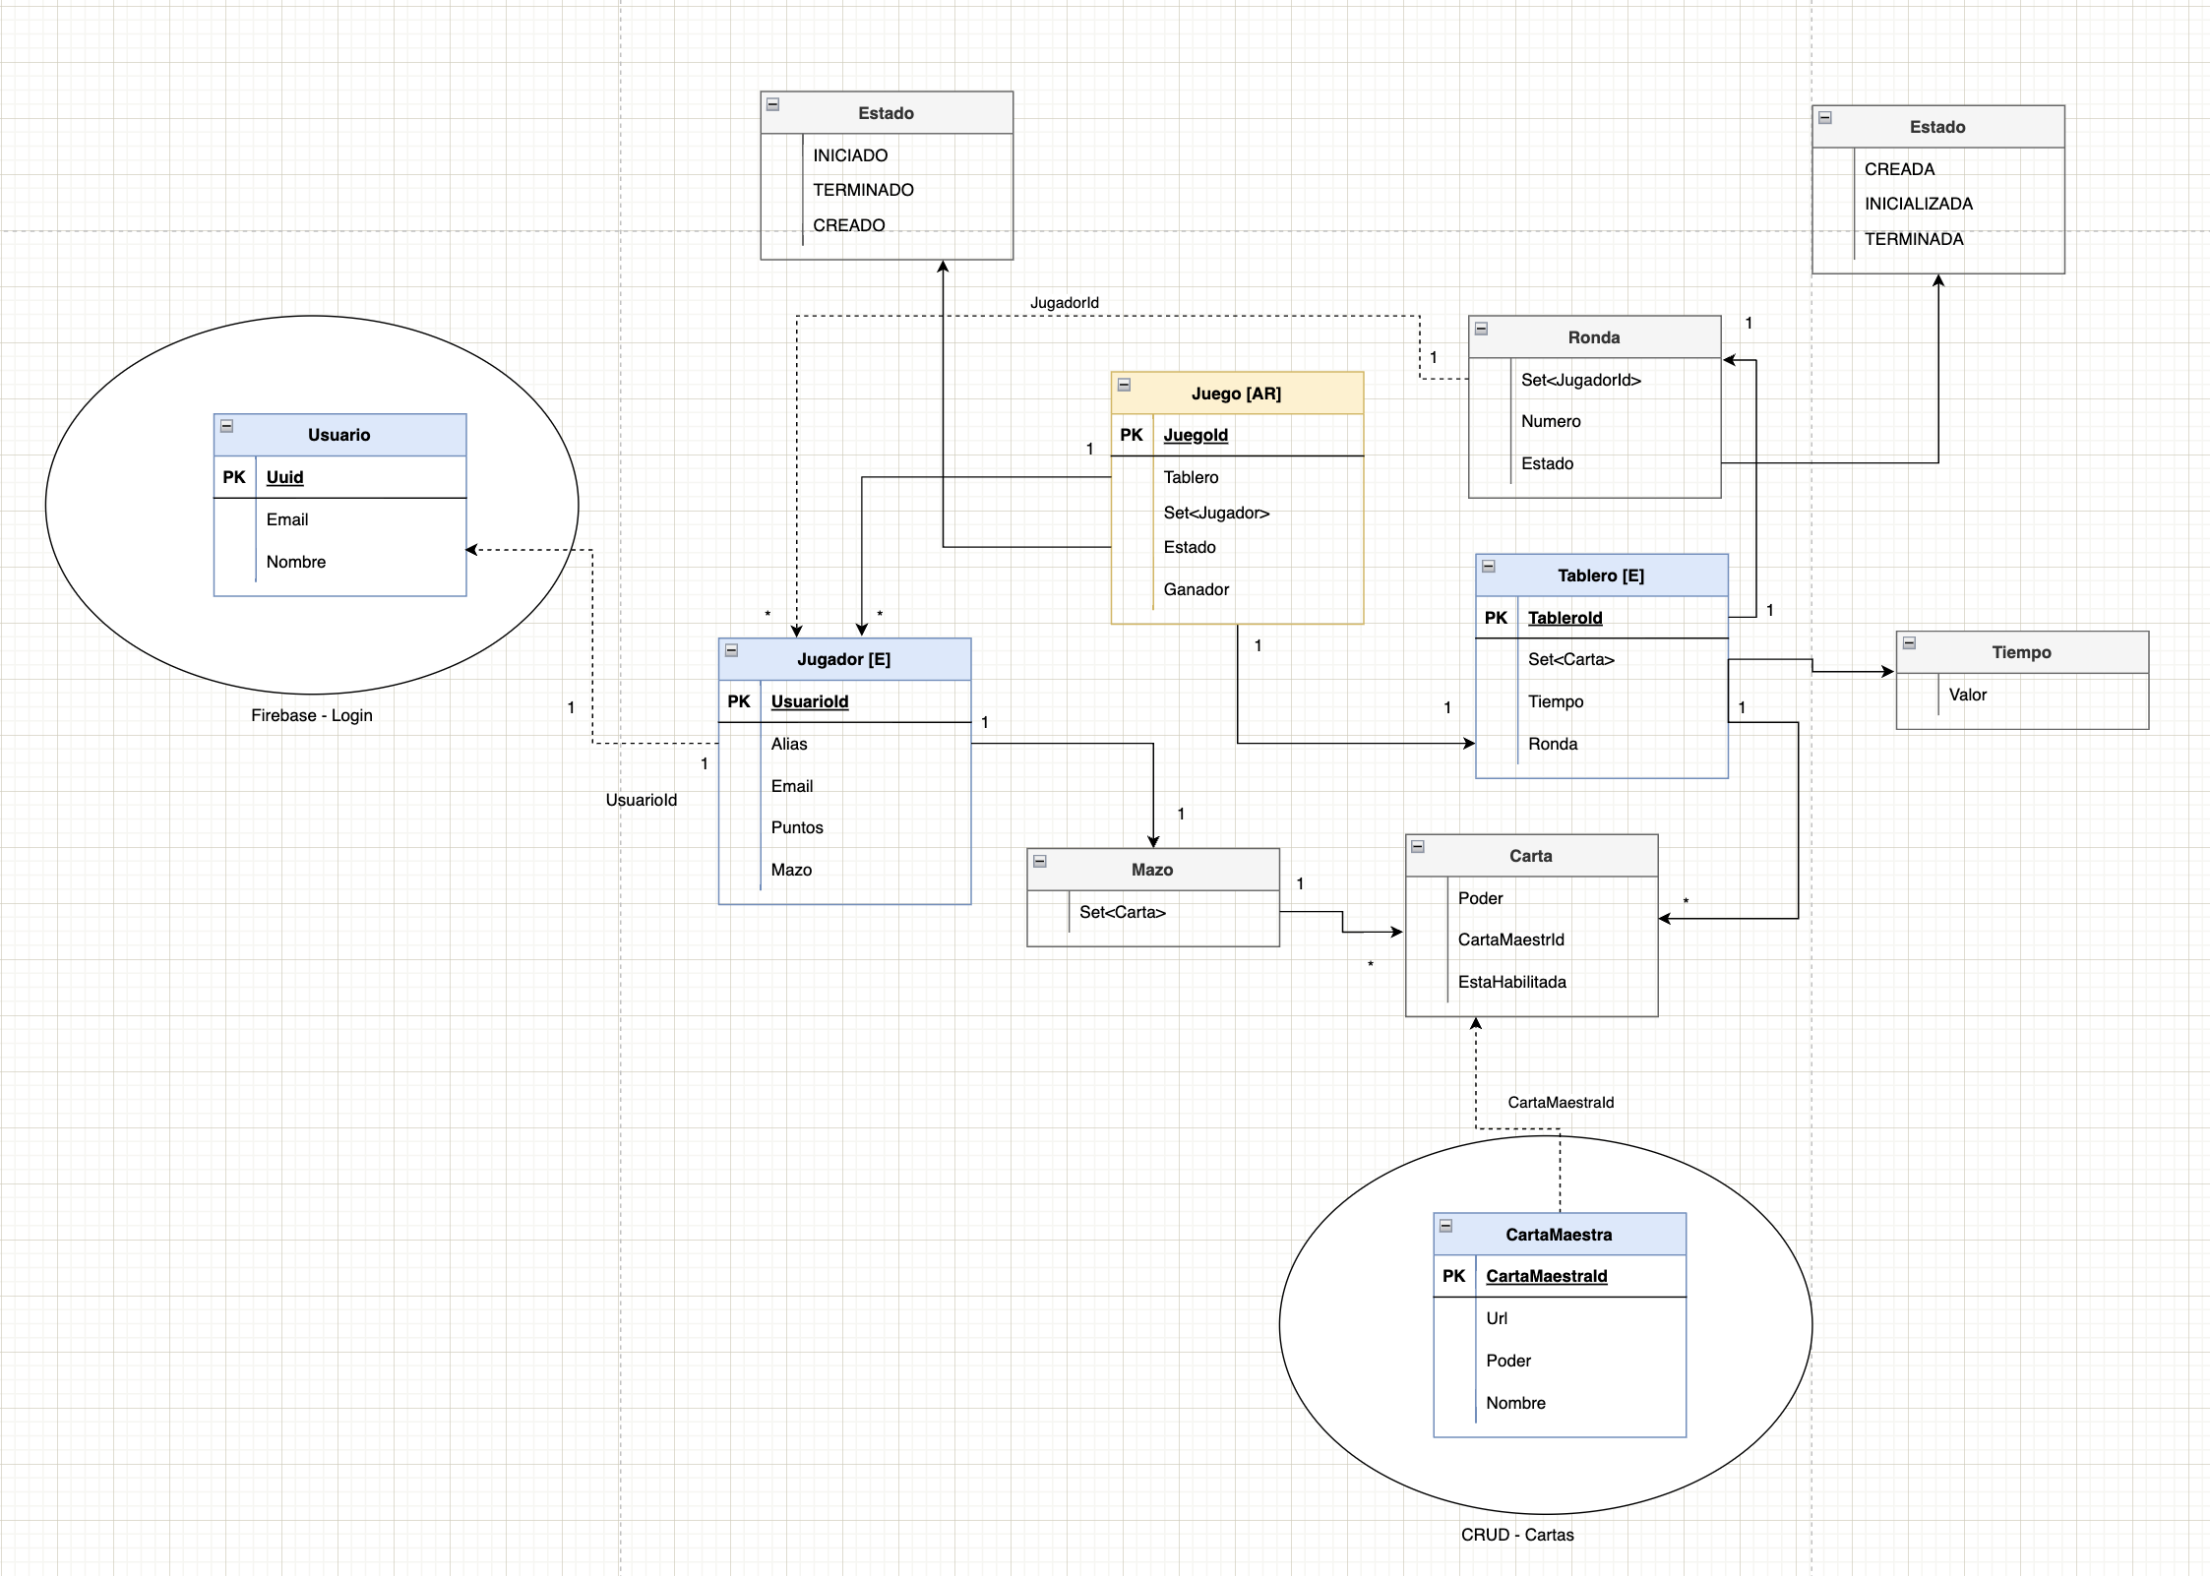
Task: Select the Ganador row in Juego
Action: click(1196, 589)
